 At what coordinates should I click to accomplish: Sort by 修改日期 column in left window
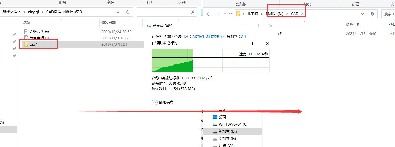[109, 23]
